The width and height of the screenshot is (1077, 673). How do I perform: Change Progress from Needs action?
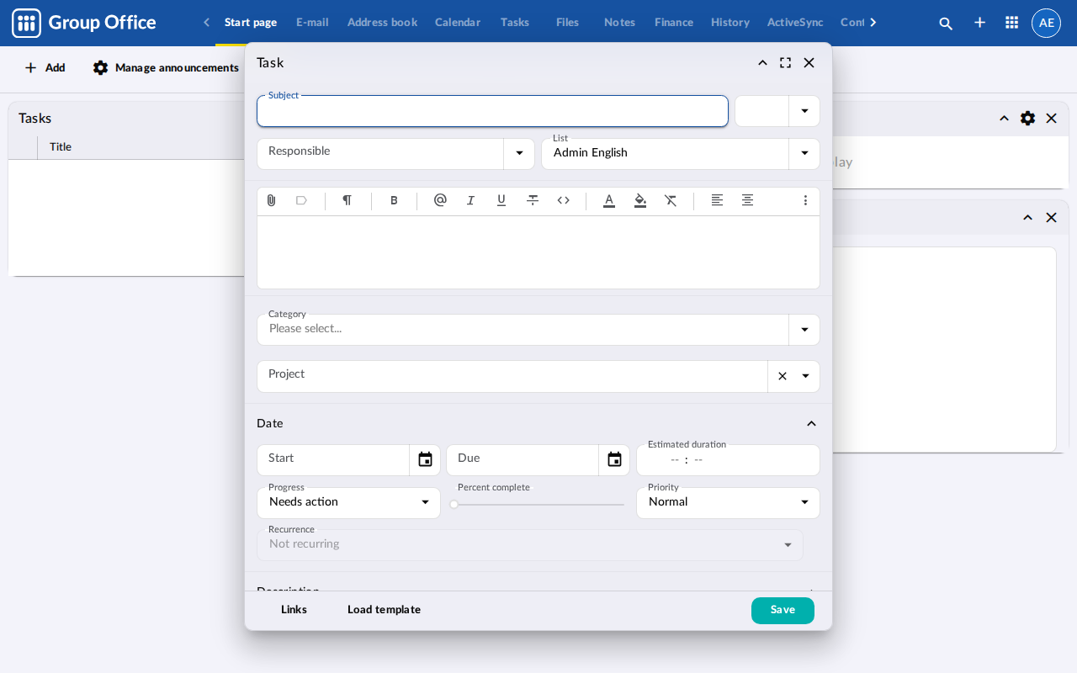click(348, 503)
